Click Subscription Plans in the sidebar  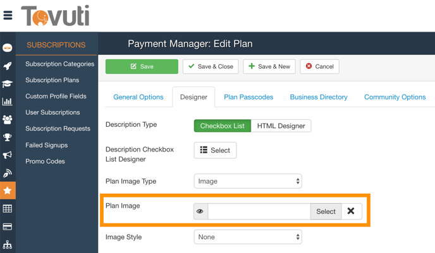point(52,80)
